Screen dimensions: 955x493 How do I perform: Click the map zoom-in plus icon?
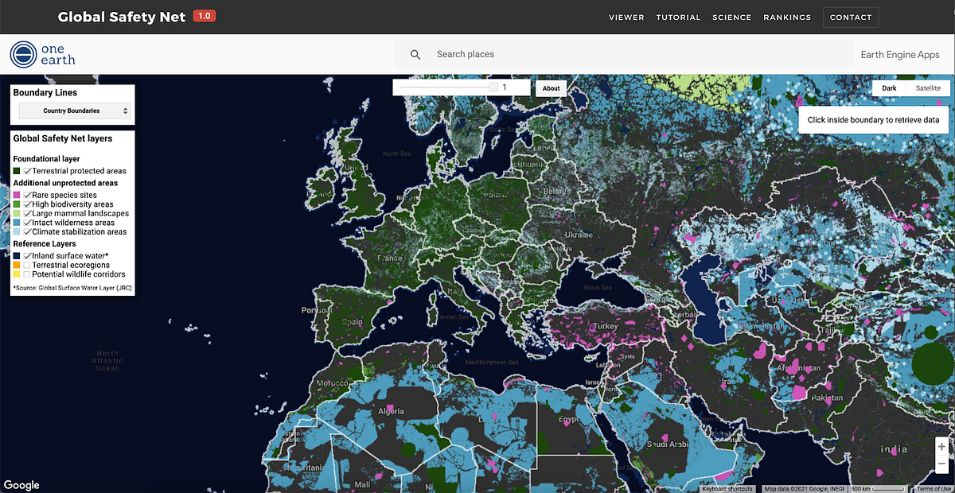[x=941, y=446]
